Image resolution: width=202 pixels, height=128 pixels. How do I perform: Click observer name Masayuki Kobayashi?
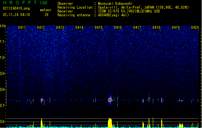tap(115, 4)
